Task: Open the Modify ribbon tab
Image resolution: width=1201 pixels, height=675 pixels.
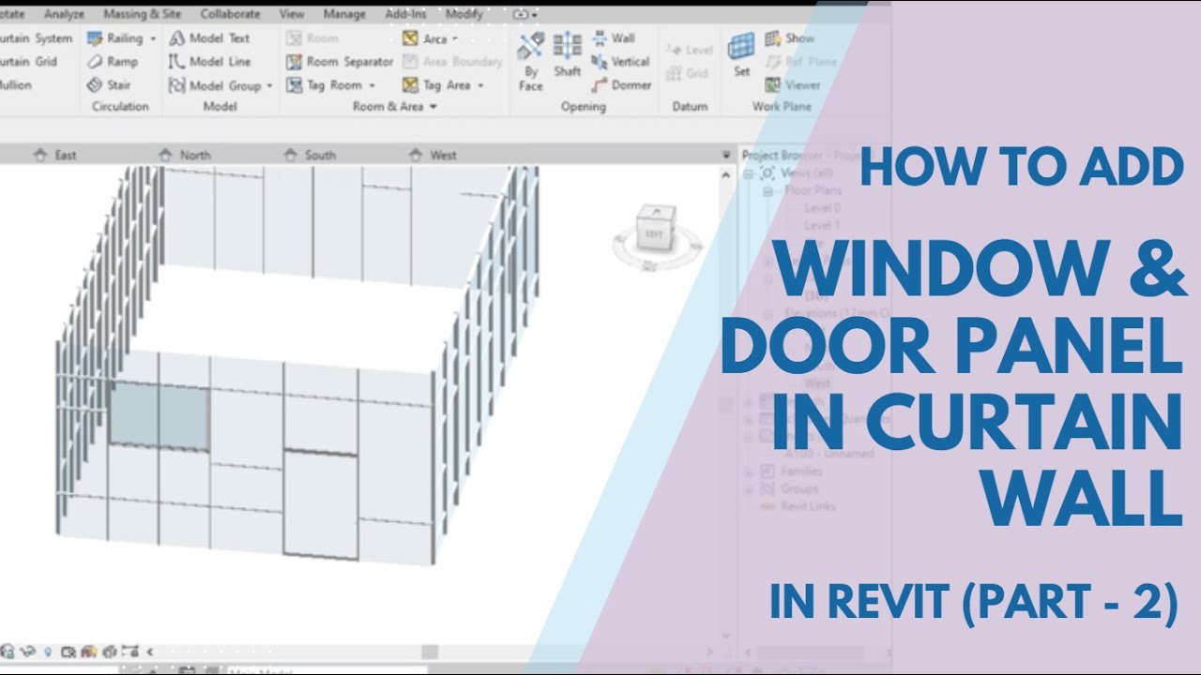Action: click(x=464, y=14)
